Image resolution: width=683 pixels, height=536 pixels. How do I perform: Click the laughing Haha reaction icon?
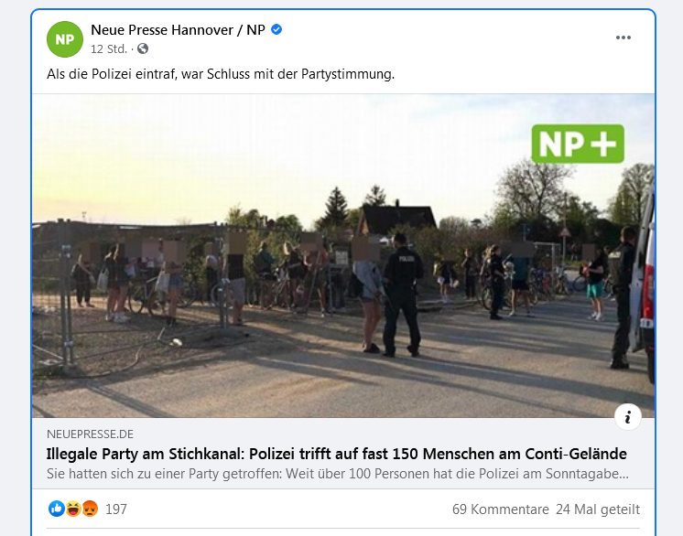coord(73,509)
